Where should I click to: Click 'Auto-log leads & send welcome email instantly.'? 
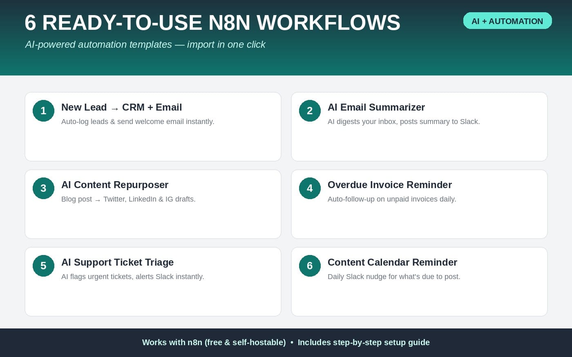pyautogui.click(x=138, y=122)
